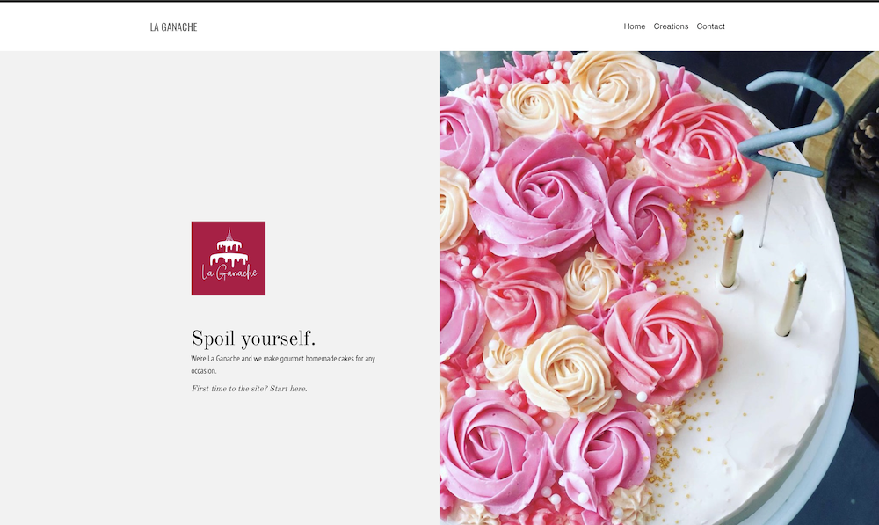
Task: Click the 'Spoil yourself.' heading
Action: pyautogui.click(x=255, y=337)
